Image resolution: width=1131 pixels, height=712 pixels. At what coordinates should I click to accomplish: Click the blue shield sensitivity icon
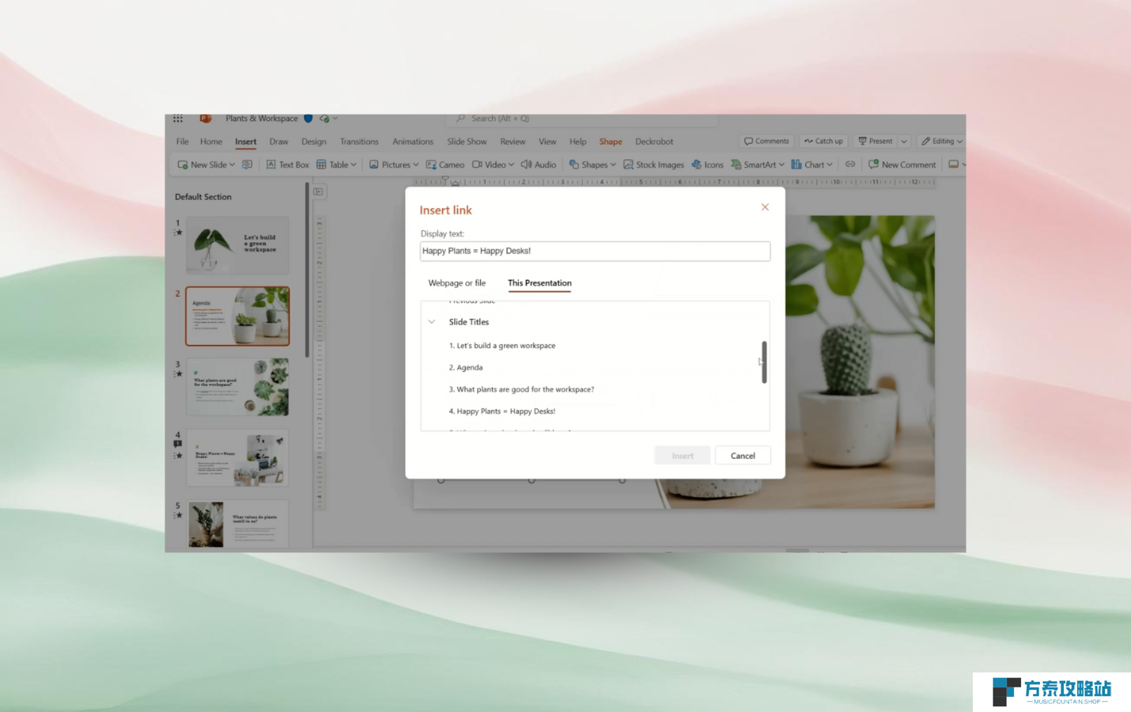pyautogui.click(x=308, y=119)
